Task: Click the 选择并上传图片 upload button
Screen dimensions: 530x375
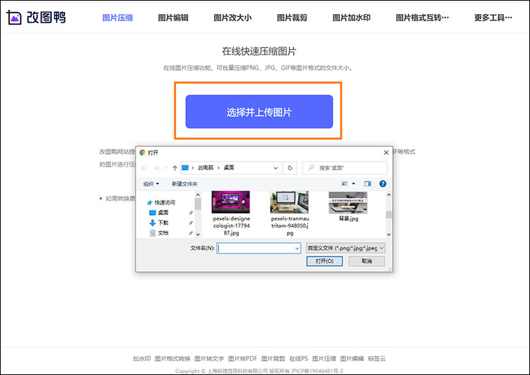Action: [259, 112]
